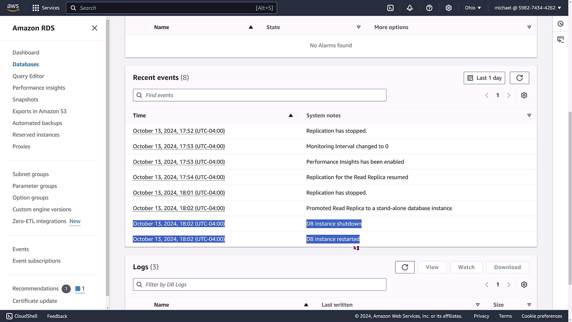The height and width of the screenshot is (322, 572).
Task: Sort events by System notes column
Action: coord(529,115)
